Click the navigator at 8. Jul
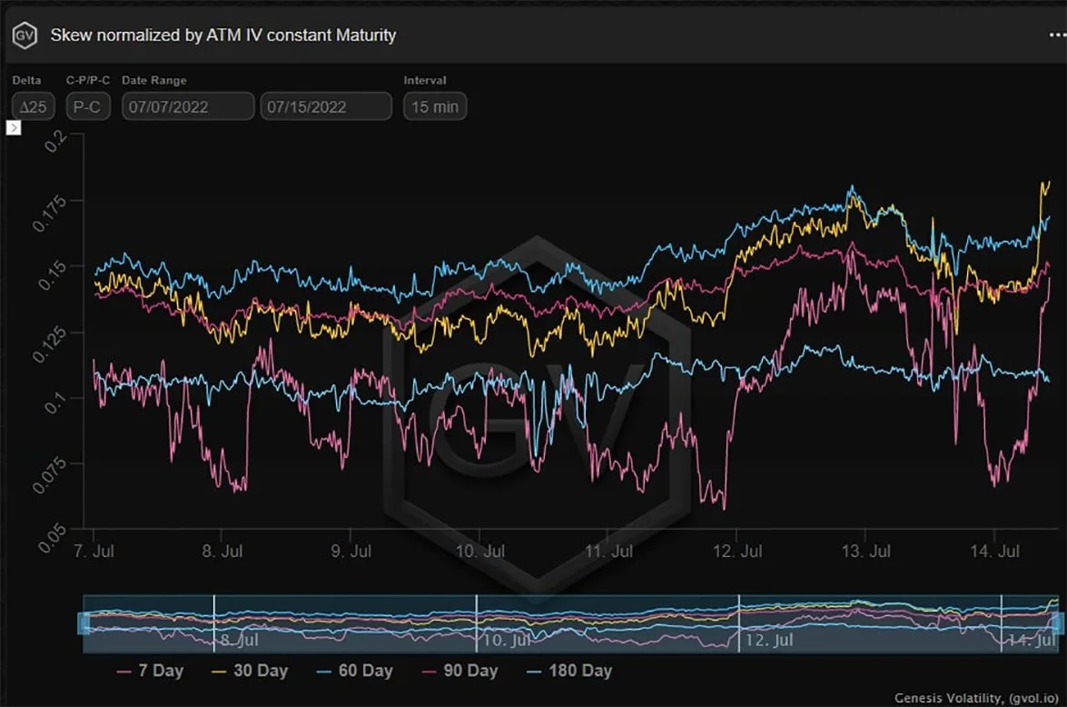This screenshot has height=707, width=1067. click(x=239, y=641)
